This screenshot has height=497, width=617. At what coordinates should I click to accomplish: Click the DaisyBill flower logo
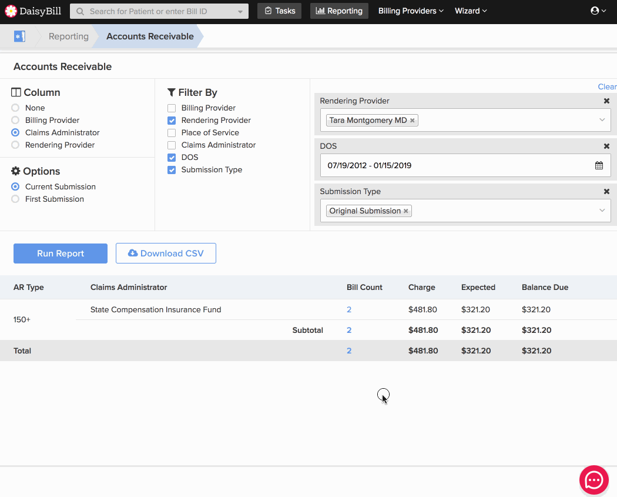click(x=11, y=11)
